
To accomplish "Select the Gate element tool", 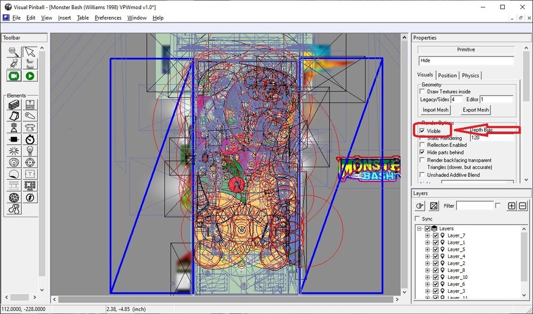I will click(30, 104).
